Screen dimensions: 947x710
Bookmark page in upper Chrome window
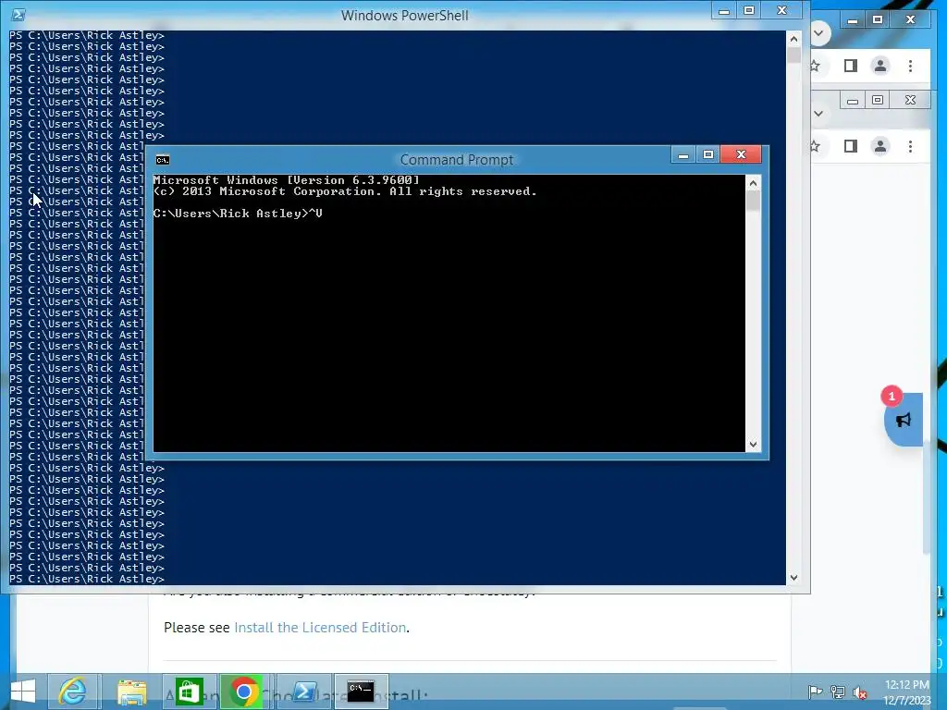click(815, 66)
